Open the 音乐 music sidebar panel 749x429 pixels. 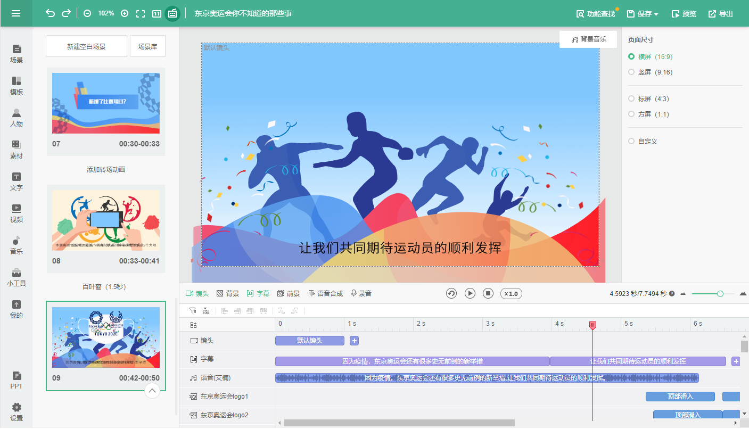[x=17, y=245]
